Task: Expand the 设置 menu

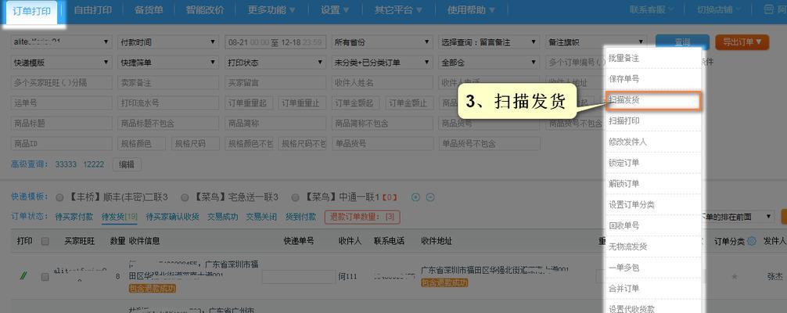Action: (335, 10)
